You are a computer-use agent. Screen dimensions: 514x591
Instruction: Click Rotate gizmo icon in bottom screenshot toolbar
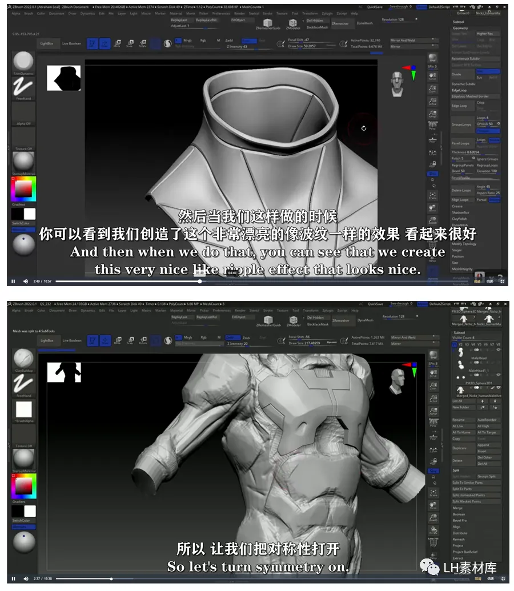pos(143,341)
